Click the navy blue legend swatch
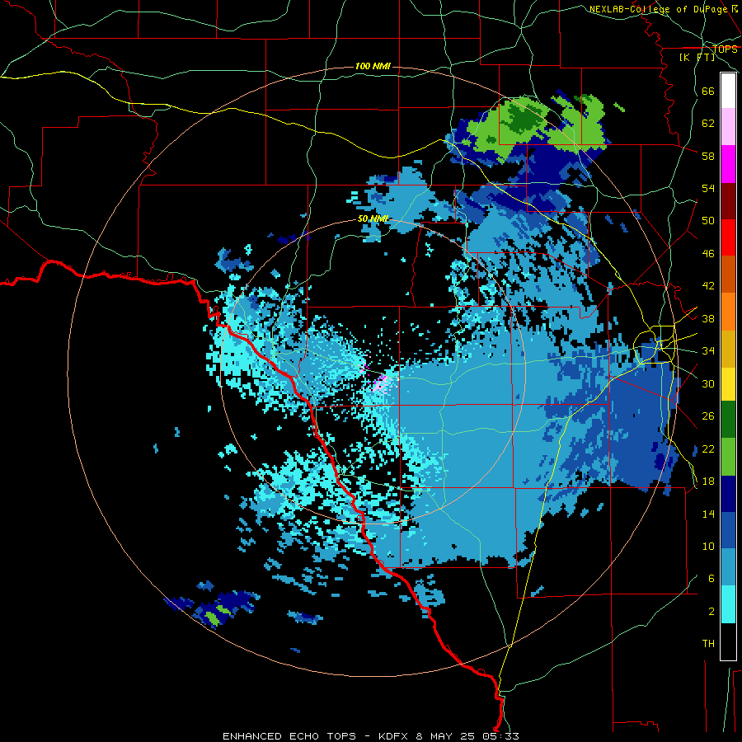The width and height of the screenshot is (742, 742). pyautogui.click(x=728, y=494)
